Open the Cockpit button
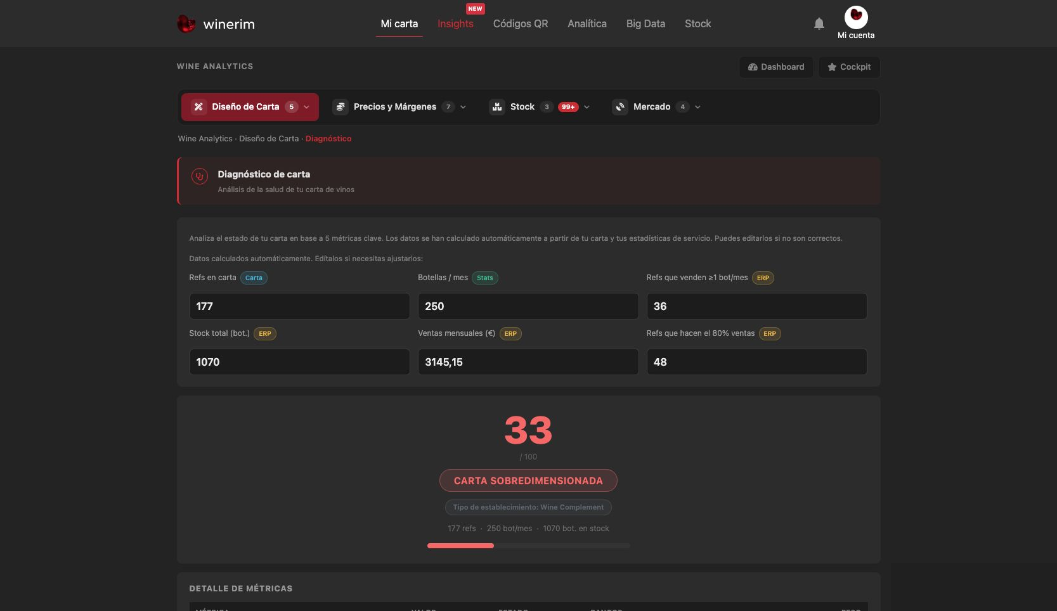This screenshot has width=1057, height=611. tap(849, 67)
